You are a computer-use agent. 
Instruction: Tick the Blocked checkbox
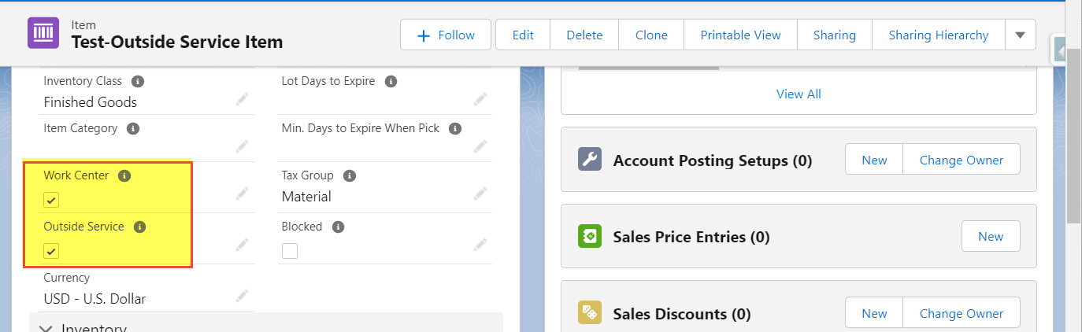pyautogui.click(x=290, y=251)
